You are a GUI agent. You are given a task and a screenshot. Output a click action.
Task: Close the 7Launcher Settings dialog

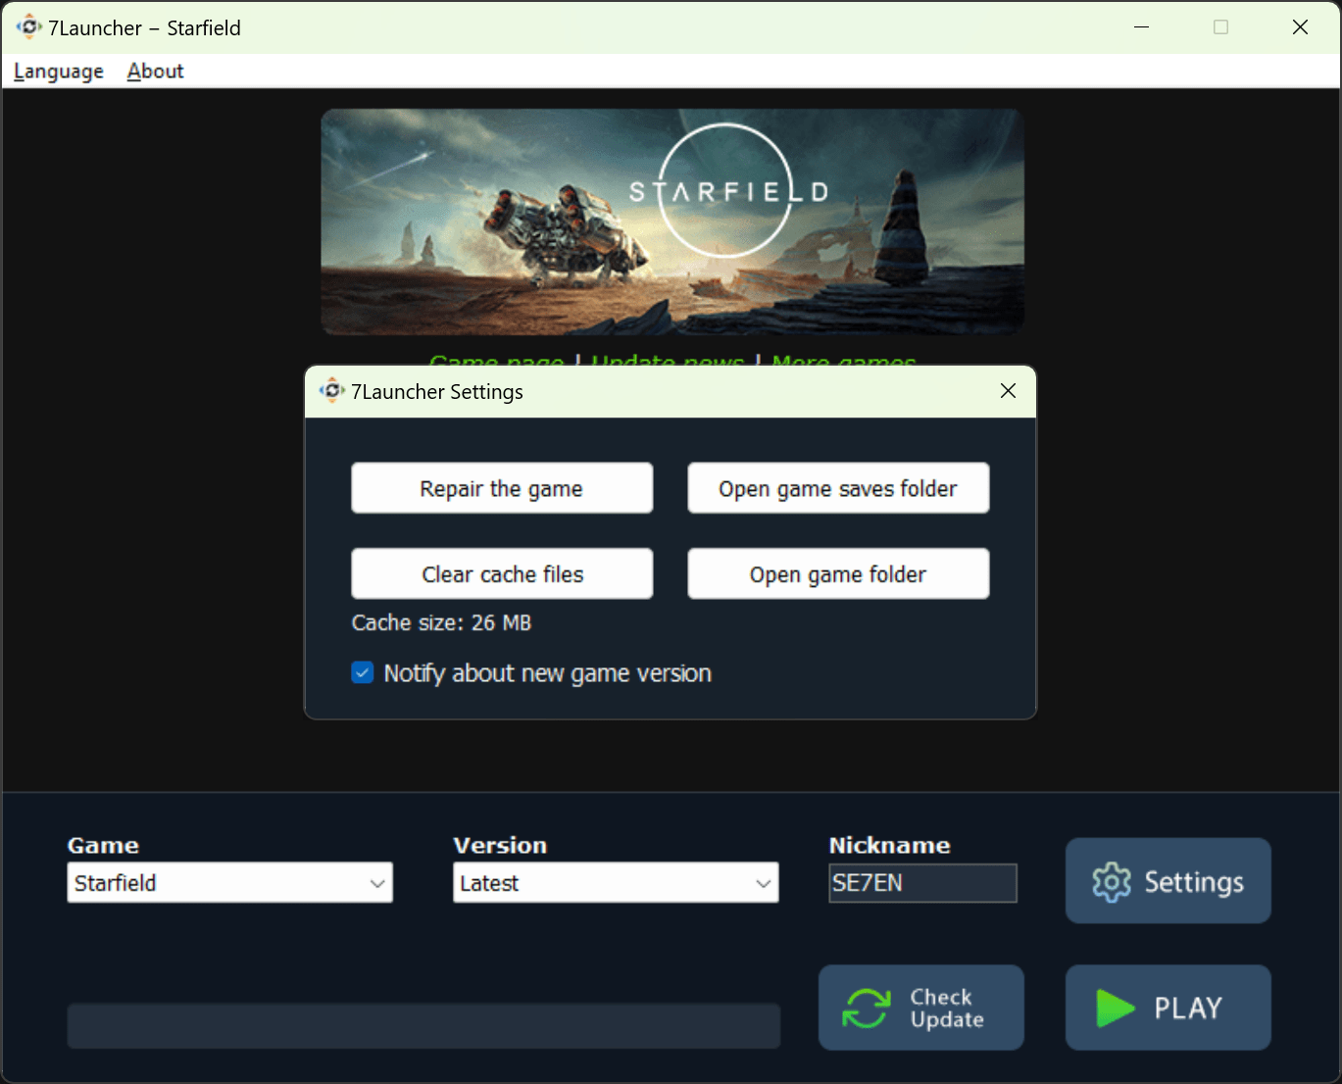point(1008,391)
